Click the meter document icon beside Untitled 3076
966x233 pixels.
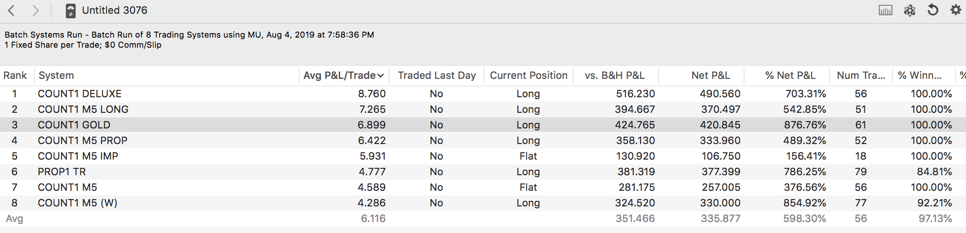coord(70,11)
